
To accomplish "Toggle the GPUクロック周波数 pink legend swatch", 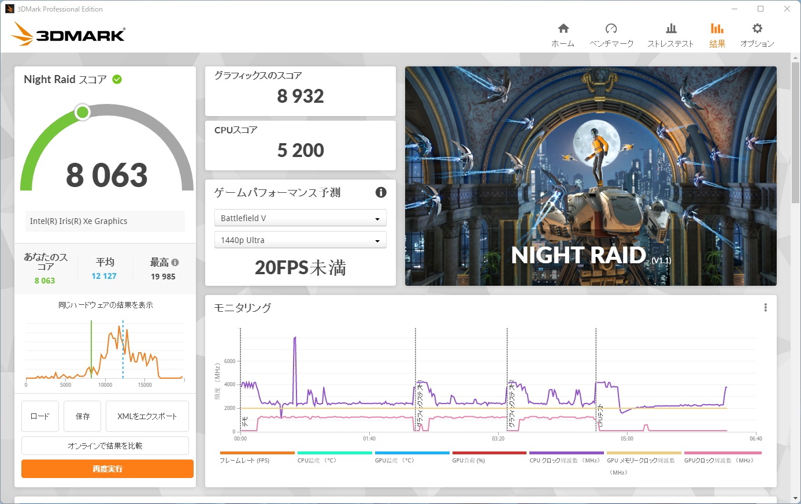I will (722, 453).
